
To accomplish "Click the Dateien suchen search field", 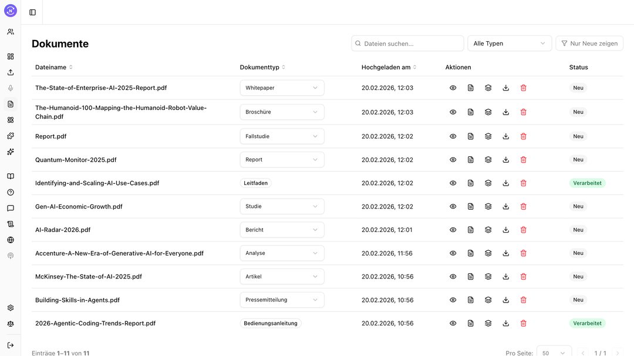I will pyautogui.click(x=407, y=43).
